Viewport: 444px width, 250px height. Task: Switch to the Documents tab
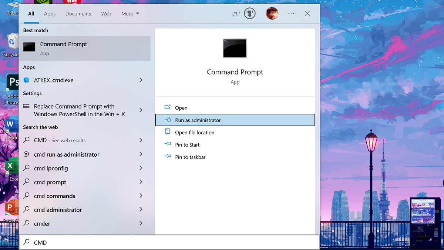point(78,14)
